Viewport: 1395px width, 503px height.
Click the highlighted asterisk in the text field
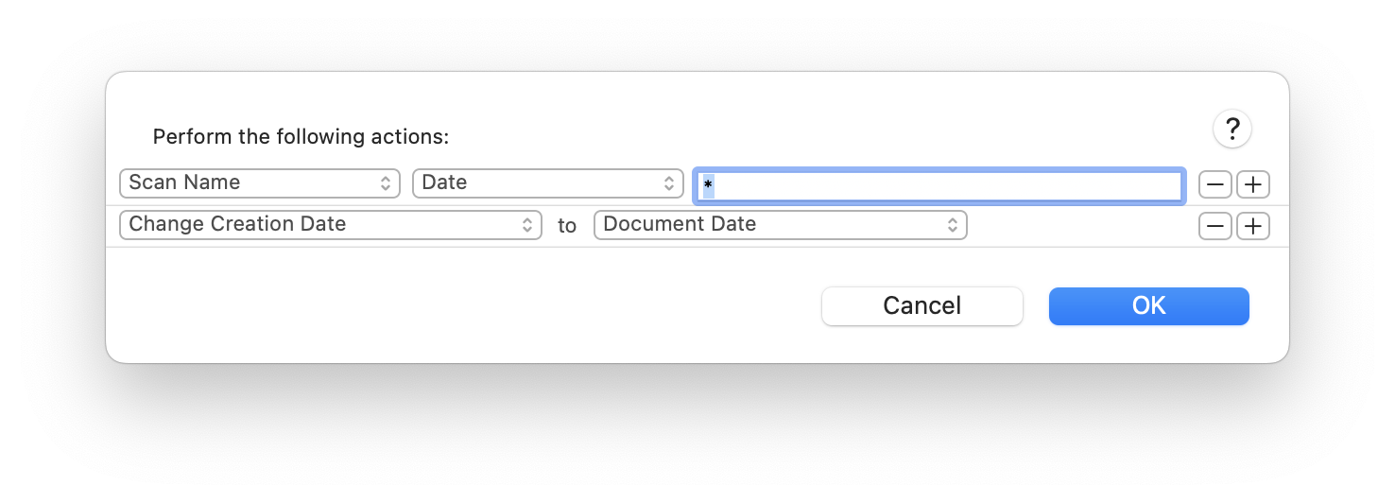708,185
